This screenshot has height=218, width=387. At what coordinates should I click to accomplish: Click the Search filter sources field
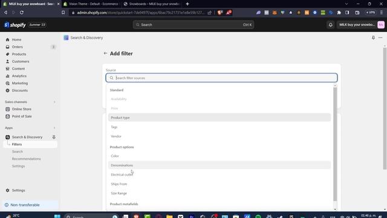coord(221,78)
